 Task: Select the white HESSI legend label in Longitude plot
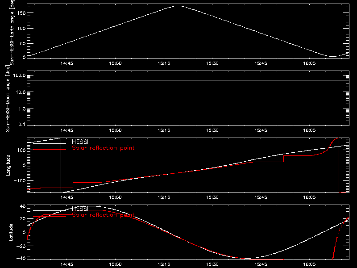point(80,142)
